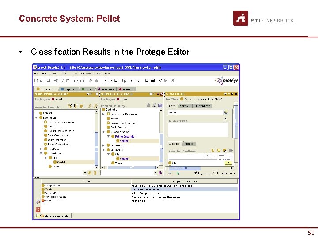Collapse UrbanArea node in Asserted Hierarchy
Screen dimensions: 318x238
(41, 153)
